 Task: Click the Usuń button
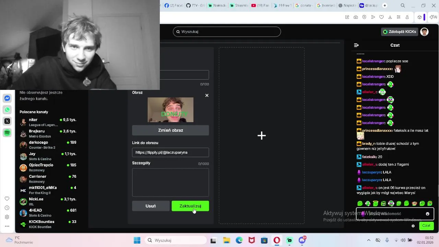(x=151, y=206)
